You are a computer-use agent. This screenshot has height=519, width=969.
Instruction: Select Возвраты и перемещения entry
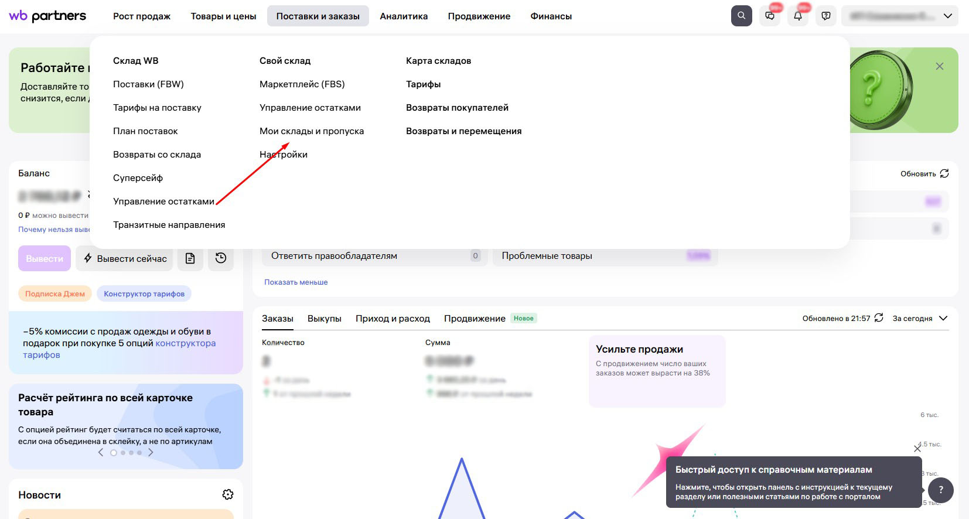coord(463,131)
